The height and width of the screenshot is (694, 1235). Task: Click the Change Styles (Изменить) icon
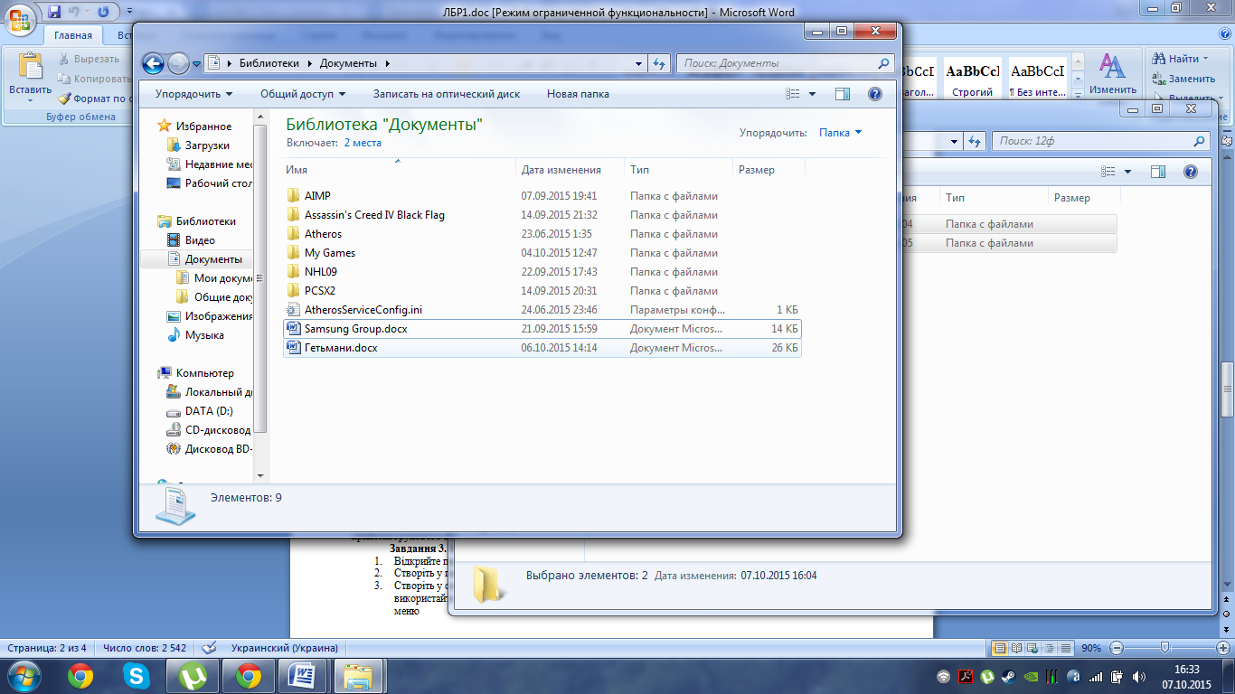1112,67
